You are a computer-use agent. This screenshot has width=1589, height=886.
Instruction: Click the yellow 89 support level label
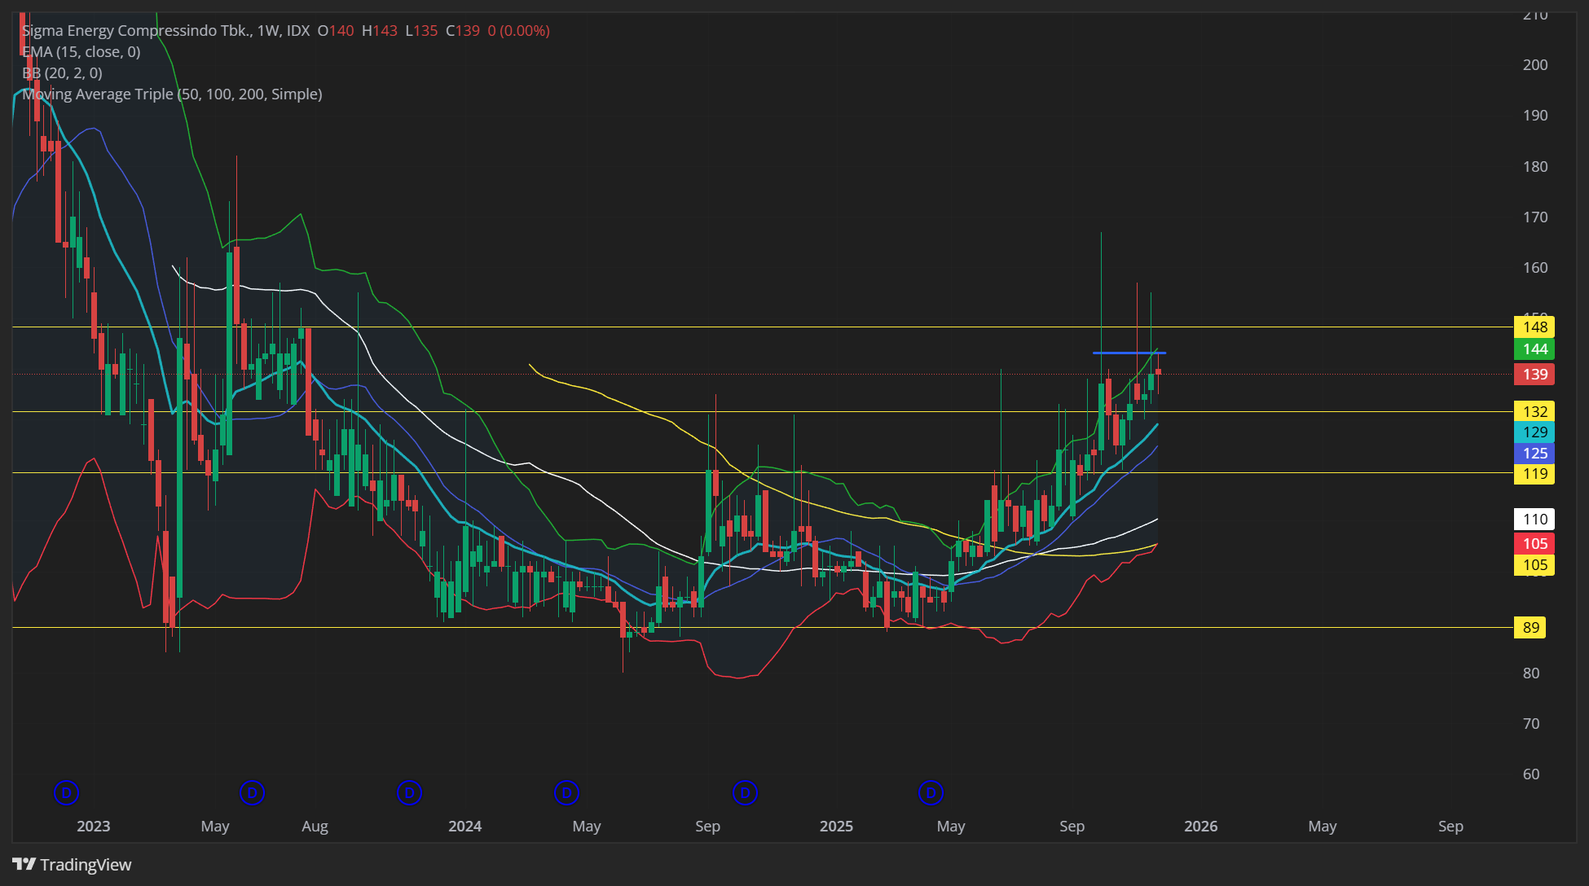point(1530,628)
